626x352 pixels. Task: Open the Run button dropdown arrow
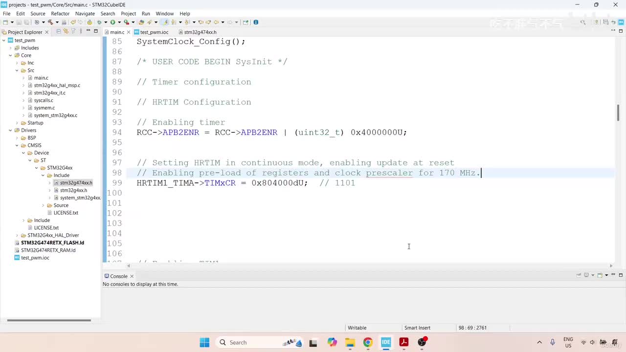click(119, 22)
